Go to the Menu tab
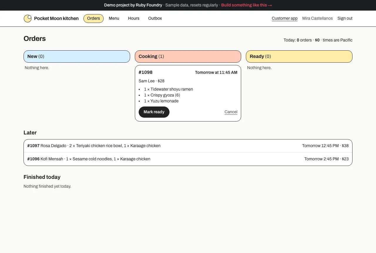Screen dimensions: 376x253 114,19
